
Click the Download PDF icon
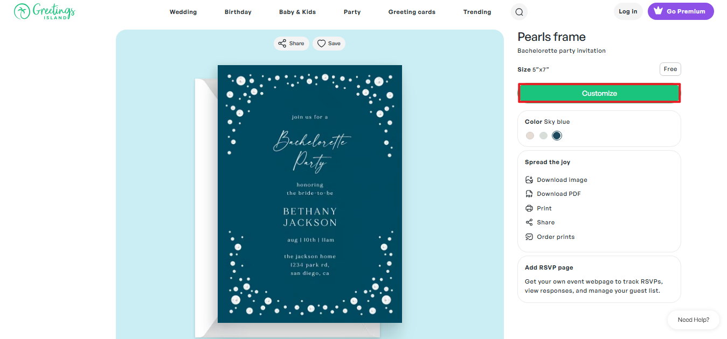(529, 194)
